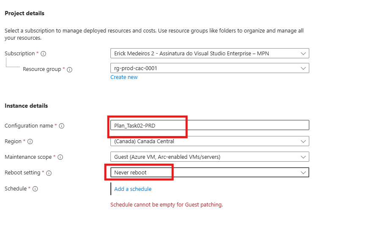Expand the Resource group dropdown rg-prod-cac-0001
Image resolution: width=385 pixels, height=231 pixels.
coord(209,68)
